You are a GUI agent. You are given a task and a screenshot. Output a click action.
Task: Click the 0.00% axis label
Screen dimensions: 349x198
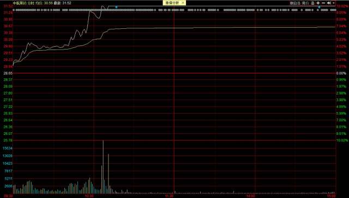coord(341,73)
